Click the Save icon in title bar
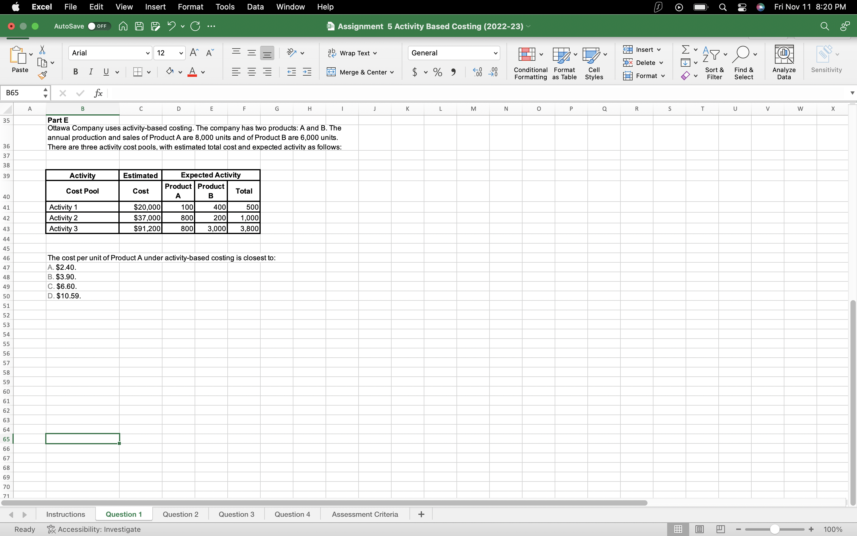This screenshot has width=857, height=536. pos(139,26)
